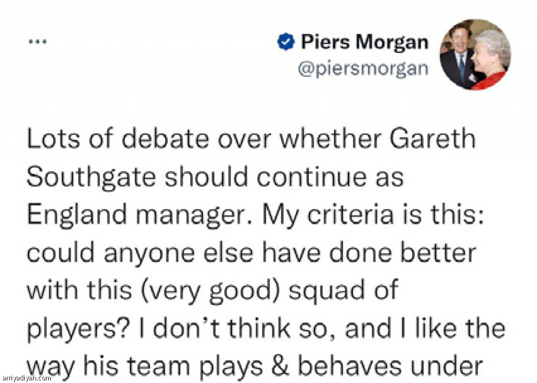Open the circular profile avatar photo
This screenshot has width=537, height=383.
(x=475, y=55)
